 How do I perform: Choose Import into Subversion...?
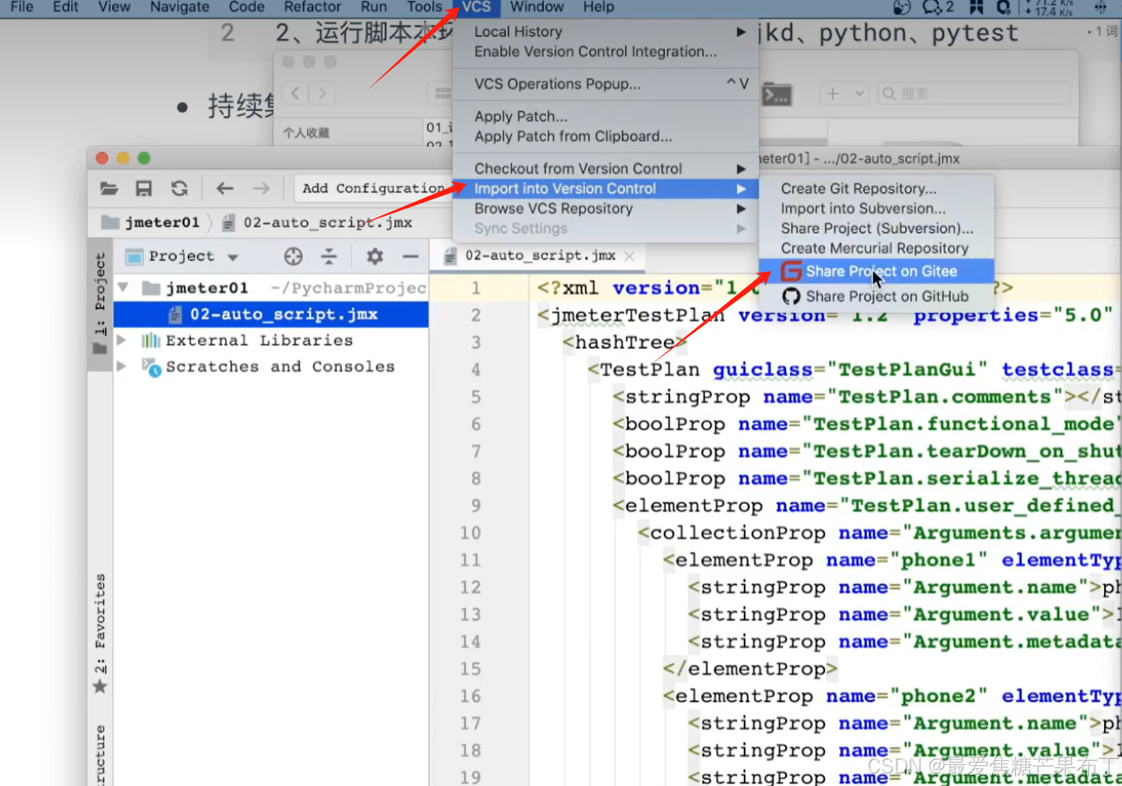(x=877, y=209)
